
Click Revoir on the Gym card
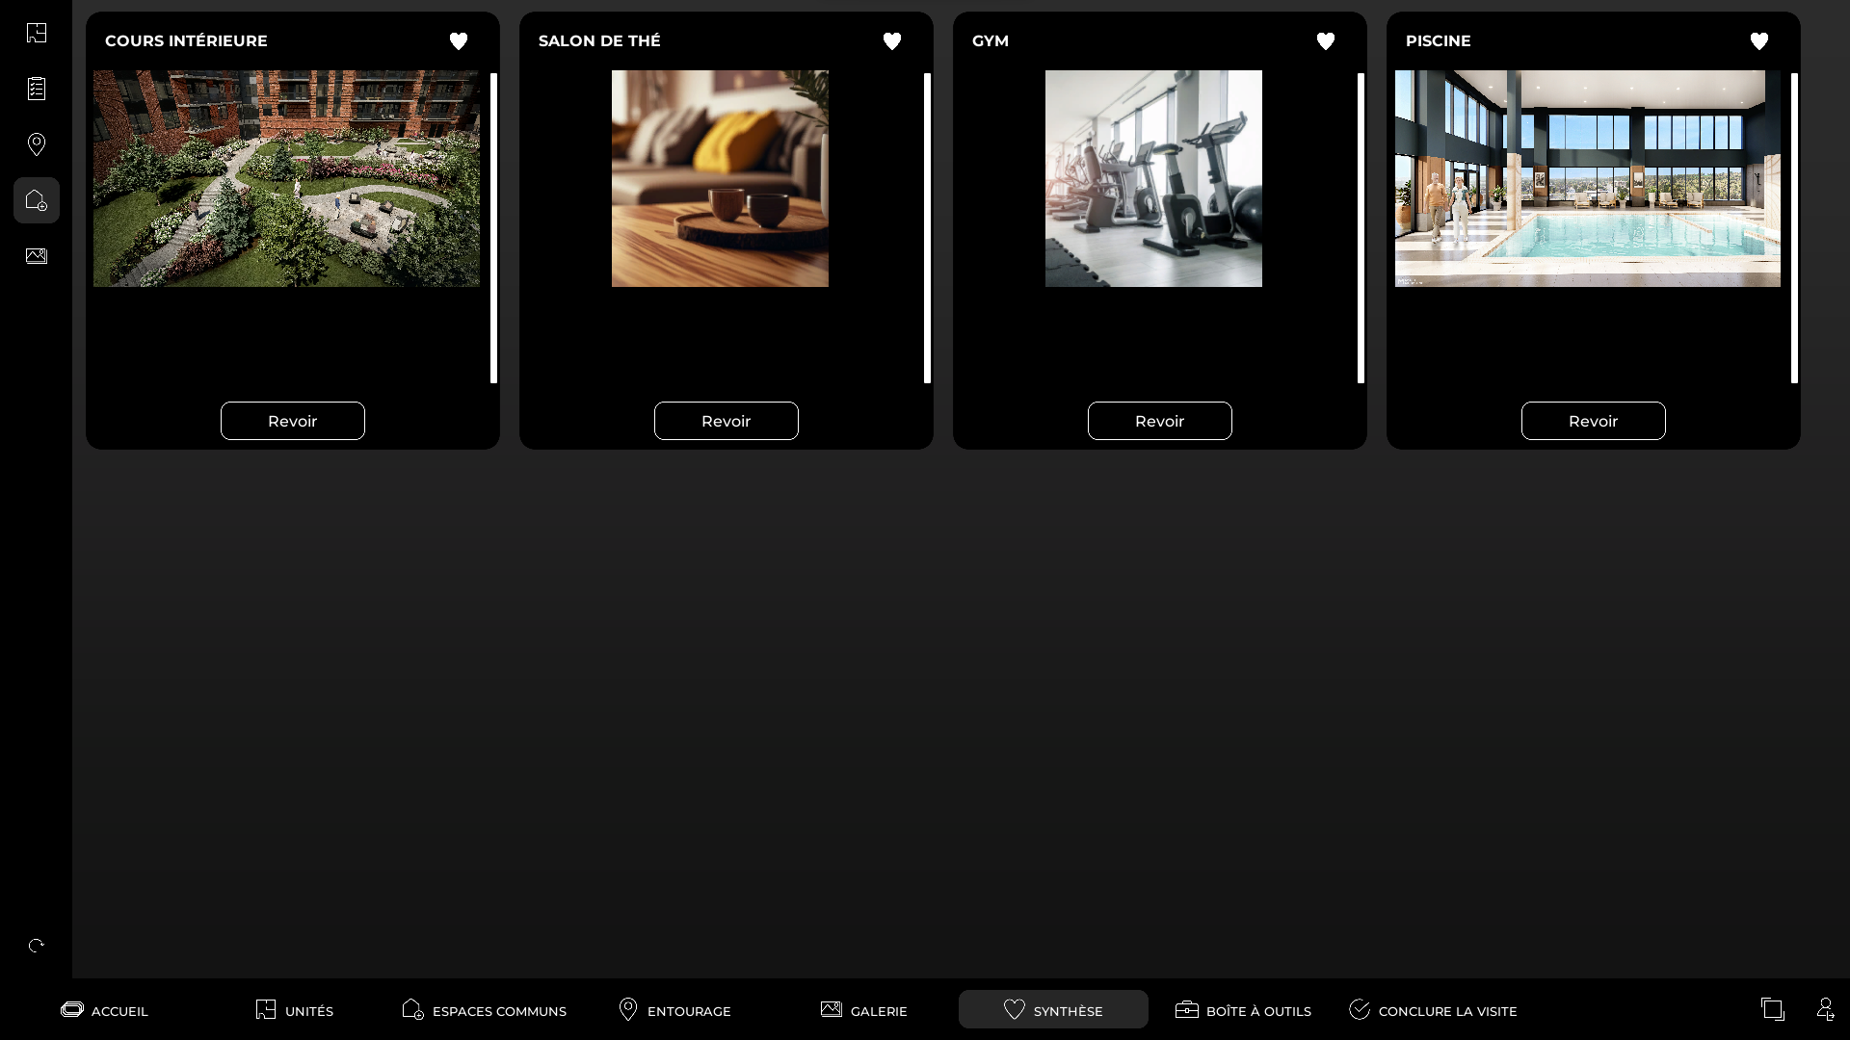click(1160, 421)
